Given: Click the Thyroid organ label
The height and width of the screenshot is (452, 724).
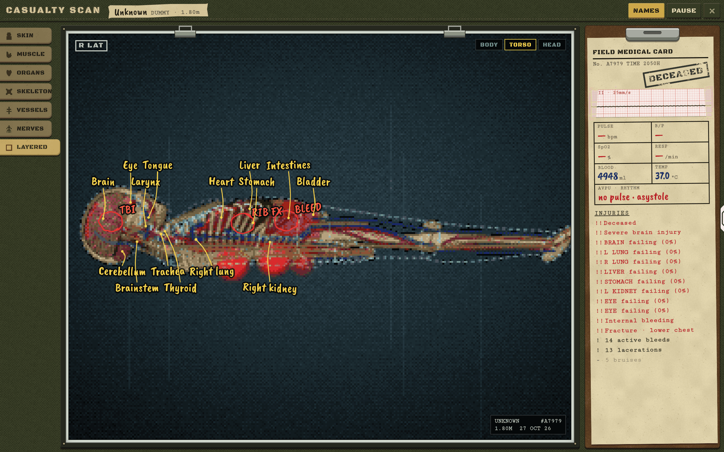Looking at the screenshot, I should pos(180,288).
